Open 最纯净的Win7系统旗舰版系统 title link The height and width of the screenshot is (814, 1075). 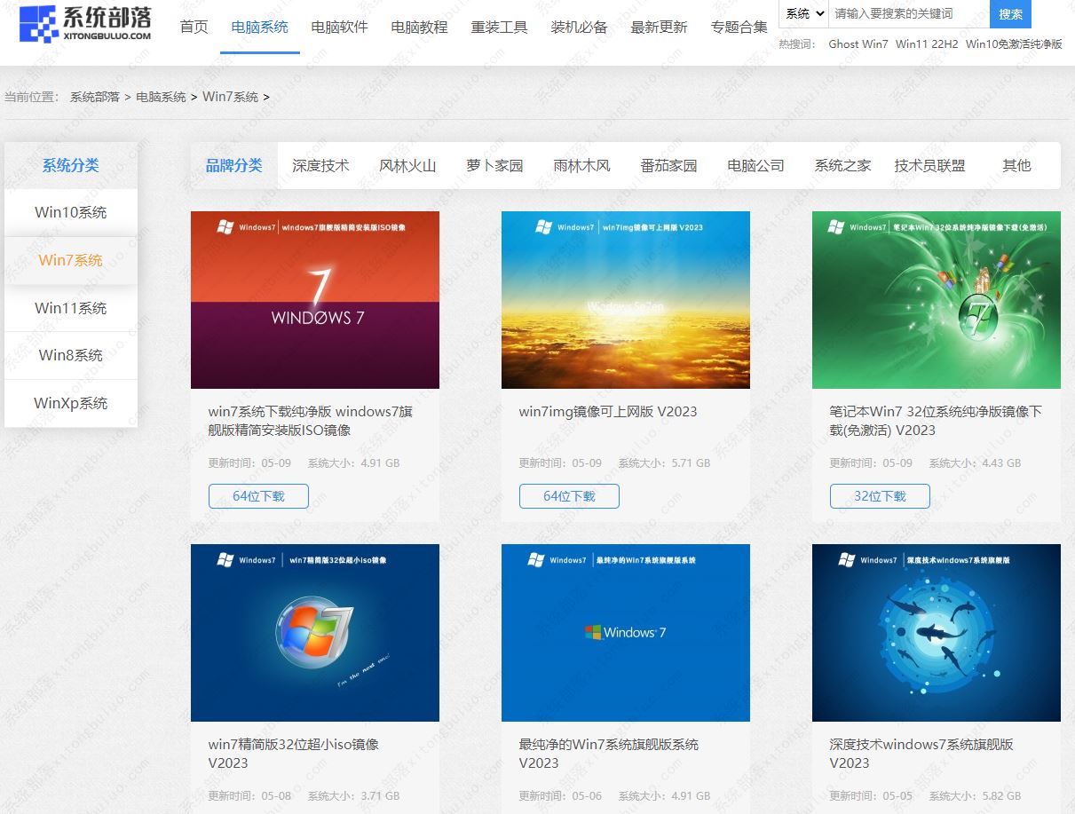click(x=609, y=754)
